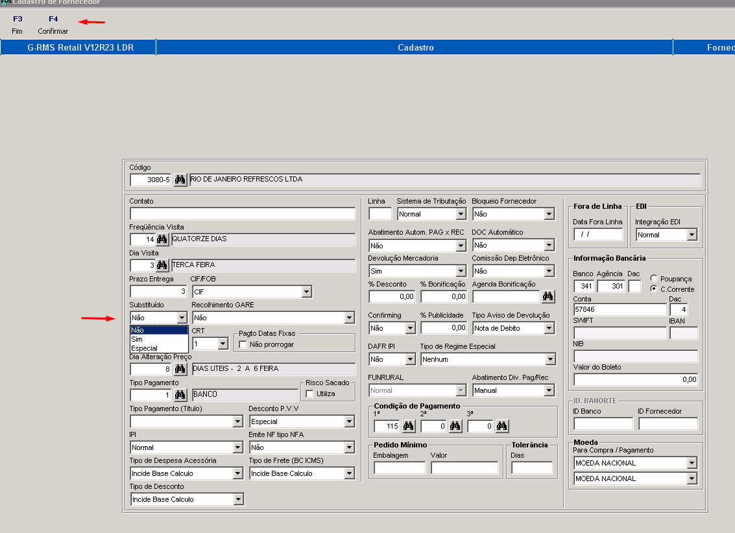Click the ID Fornecedor field
The height and width of the screenshot is (533, 735).
668,424
